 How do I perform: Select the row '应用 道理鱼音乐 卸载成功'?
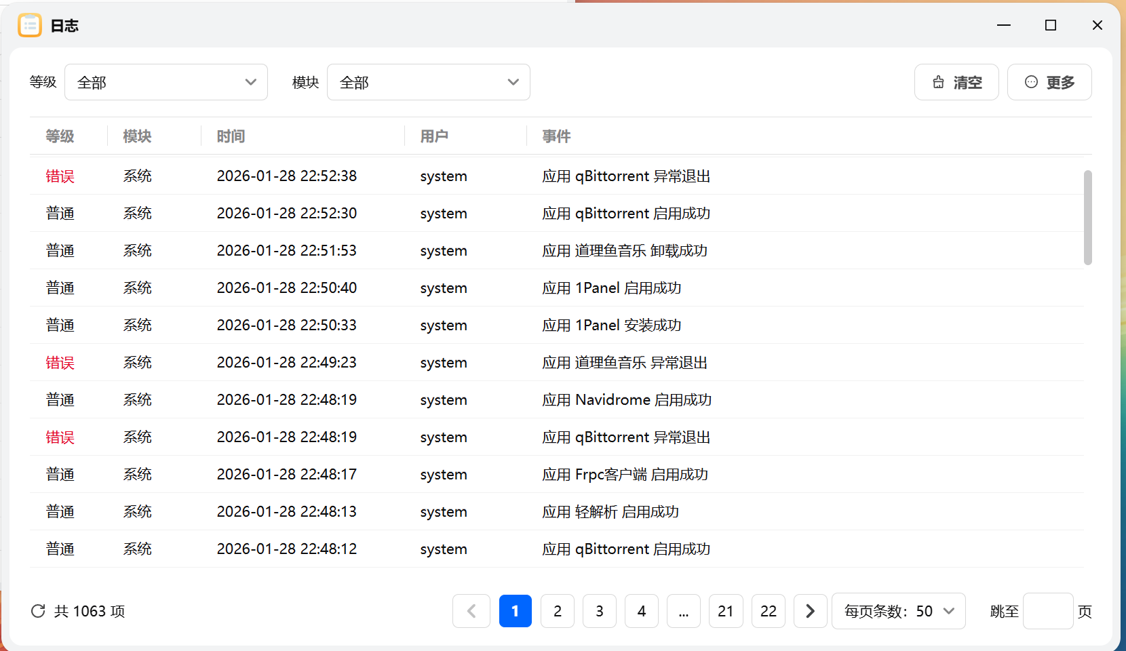point(556,250)
